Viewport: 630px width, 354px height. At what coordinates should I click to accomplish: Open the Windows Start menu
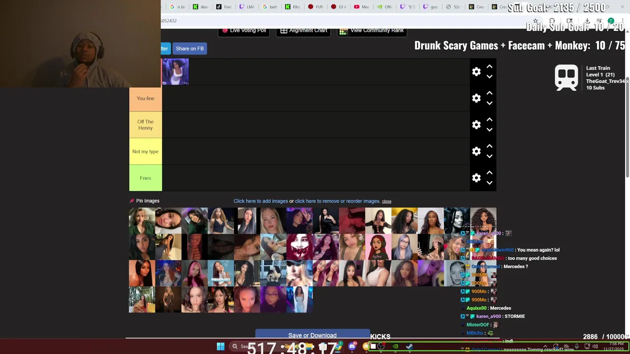(220, 347)
